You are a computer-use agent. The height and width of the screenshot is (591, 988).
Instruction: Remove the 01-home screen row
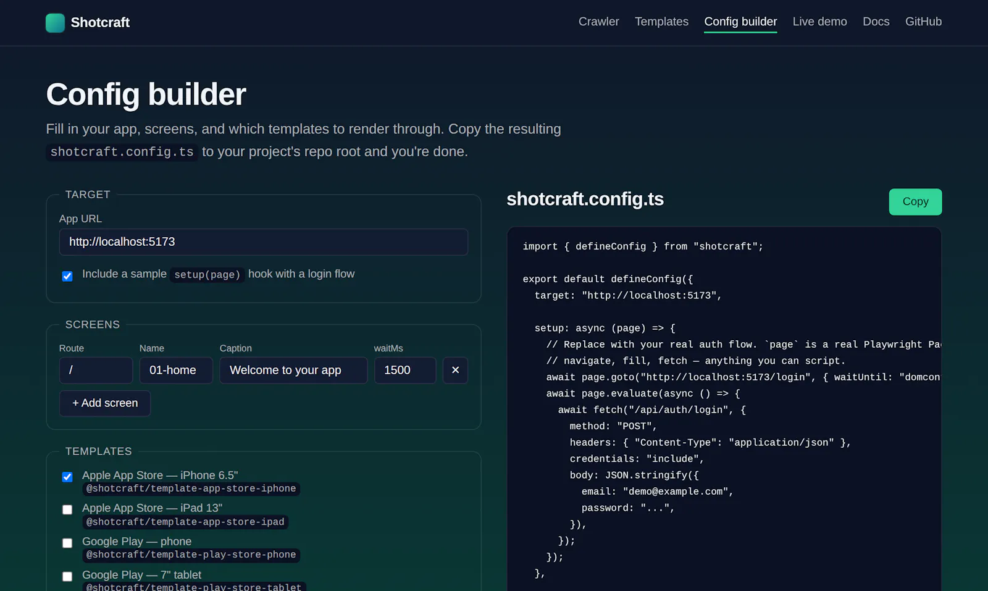click(455, 370)
